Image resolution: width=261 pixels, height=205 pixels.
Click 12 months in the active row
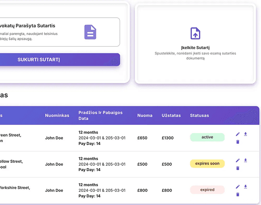coord(88,132)
